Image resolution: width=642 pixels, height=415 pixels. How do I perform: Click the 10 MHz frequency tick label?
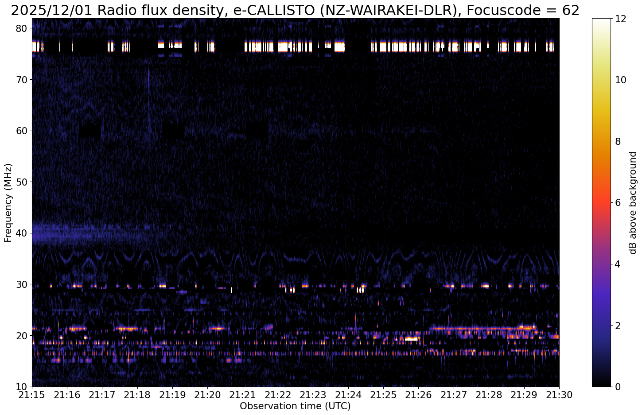coord(22,386)
